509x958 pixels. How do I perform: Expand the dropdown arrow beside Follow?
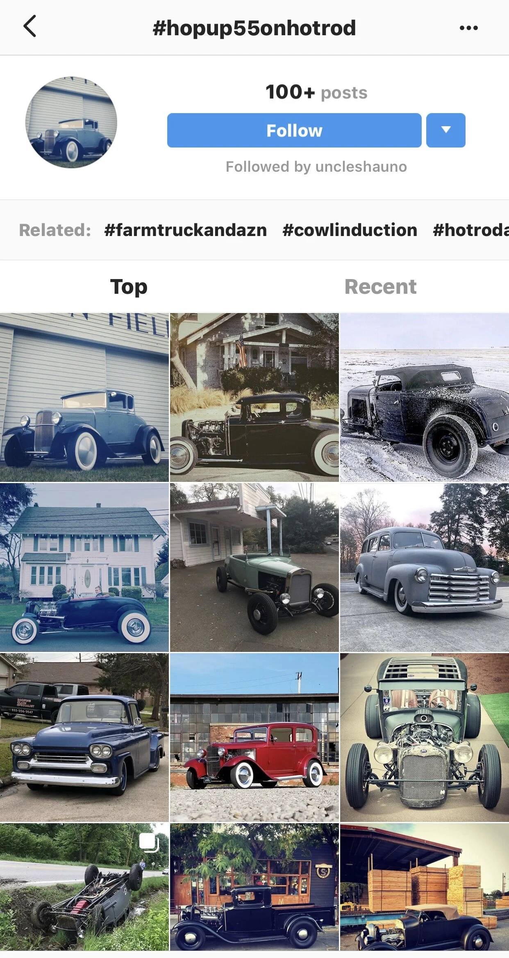445,130
